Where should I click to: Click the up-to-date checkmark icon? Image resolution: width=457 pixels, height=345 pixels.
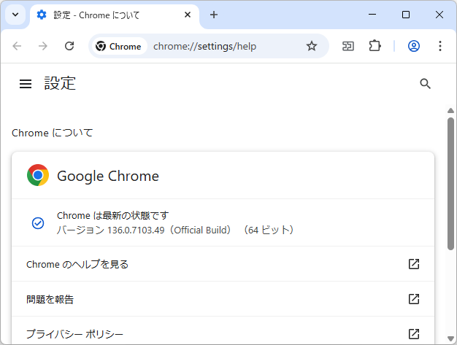(x=38, y=223)
